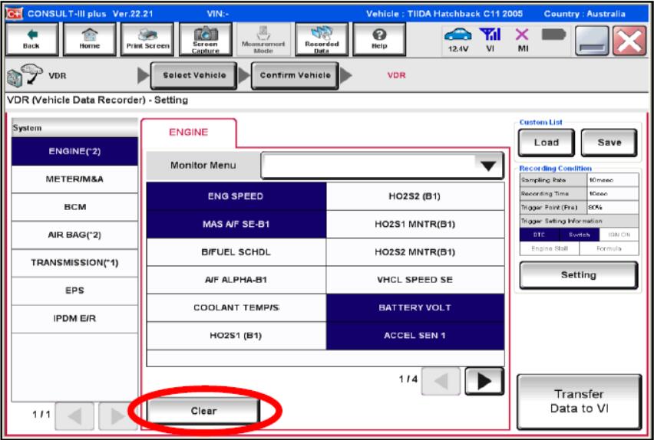Load a Custom List
The width and height of the screenshot is (654, 440).
coord(547,143)
